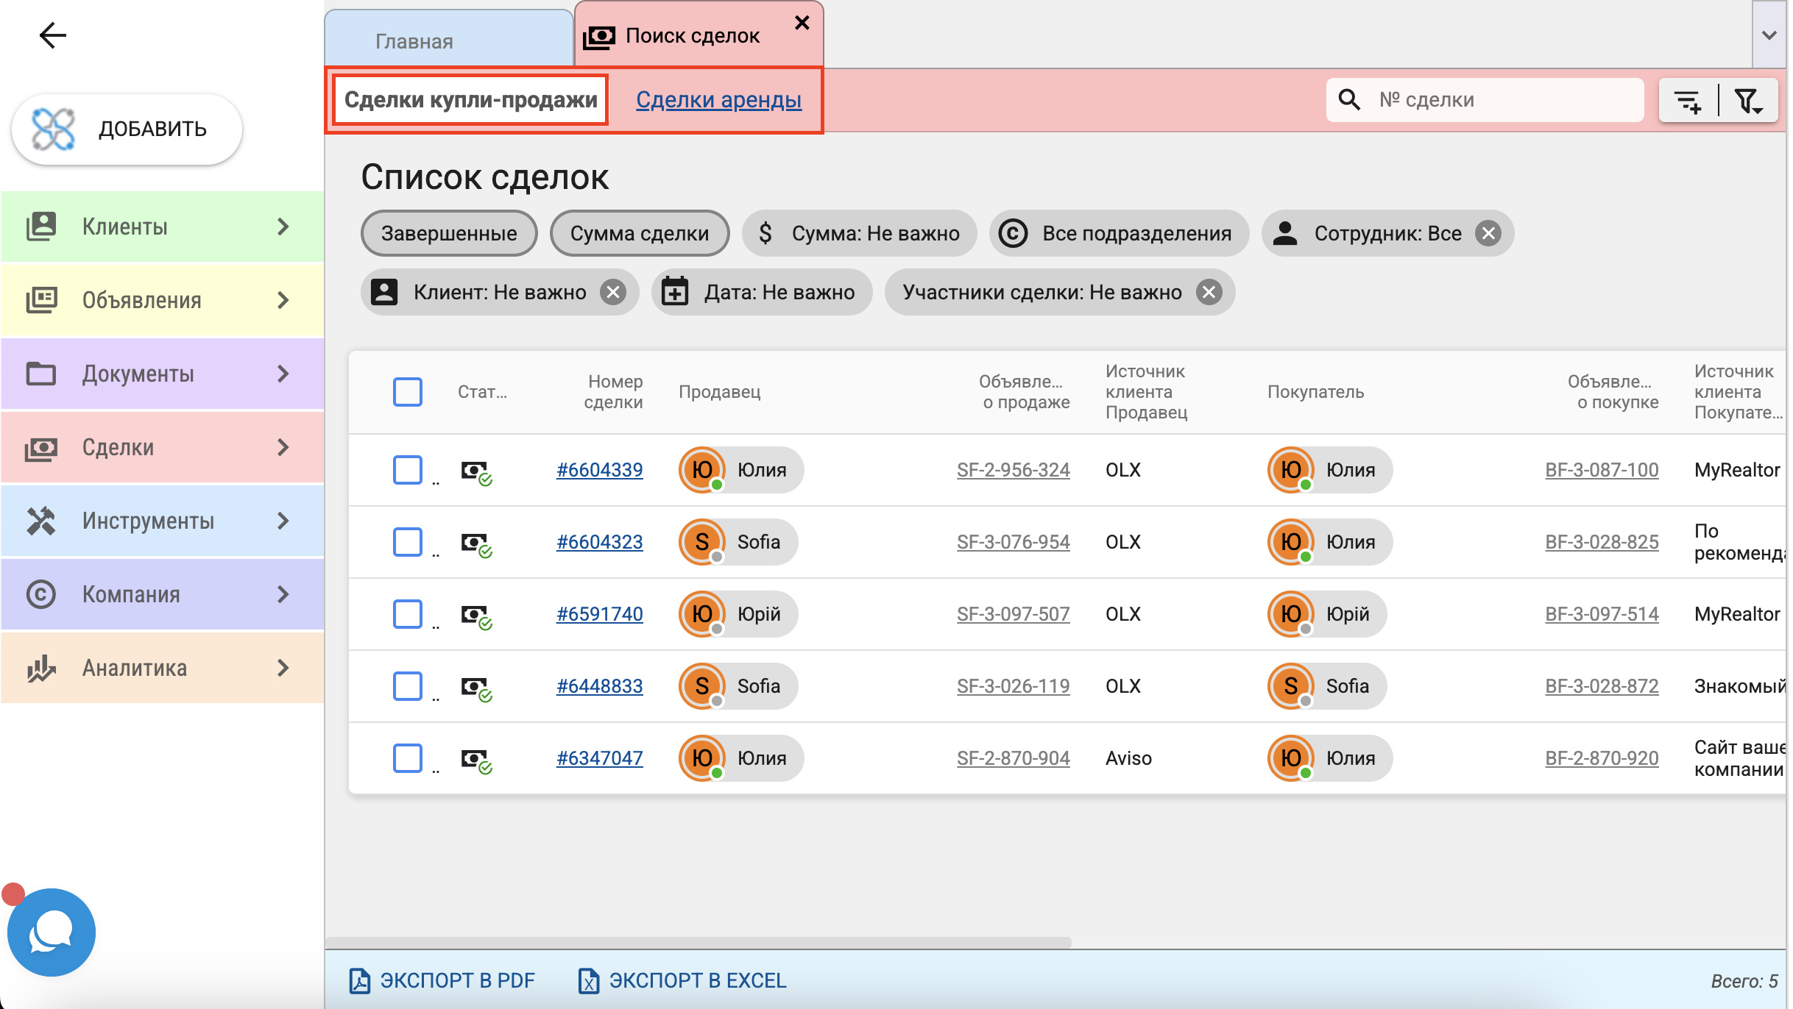Open deal link #6347047
The width and height of the screenshot is (1793, 1009).
[x=599, y=757]
